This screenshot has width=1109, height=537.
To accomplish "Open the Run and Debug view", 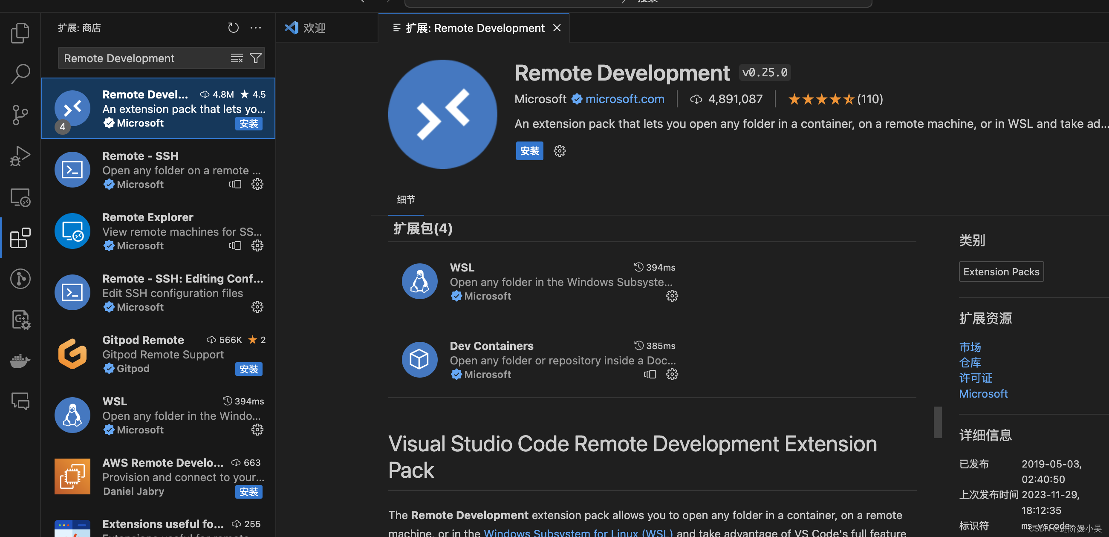I will [20, 156].
